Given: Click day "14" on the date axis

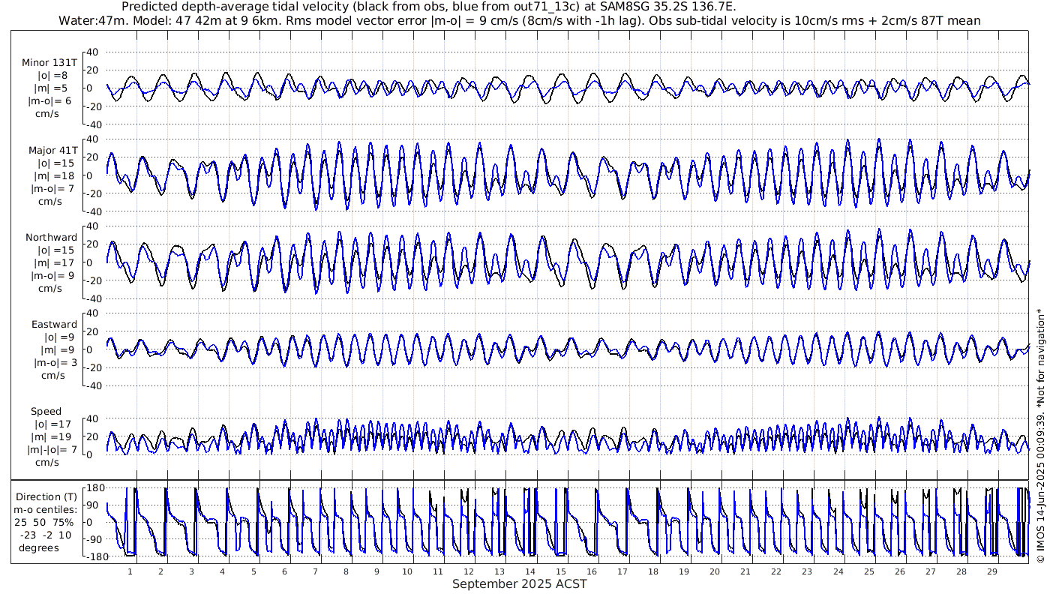Looking at the screenshot, I should coord(530,571).
